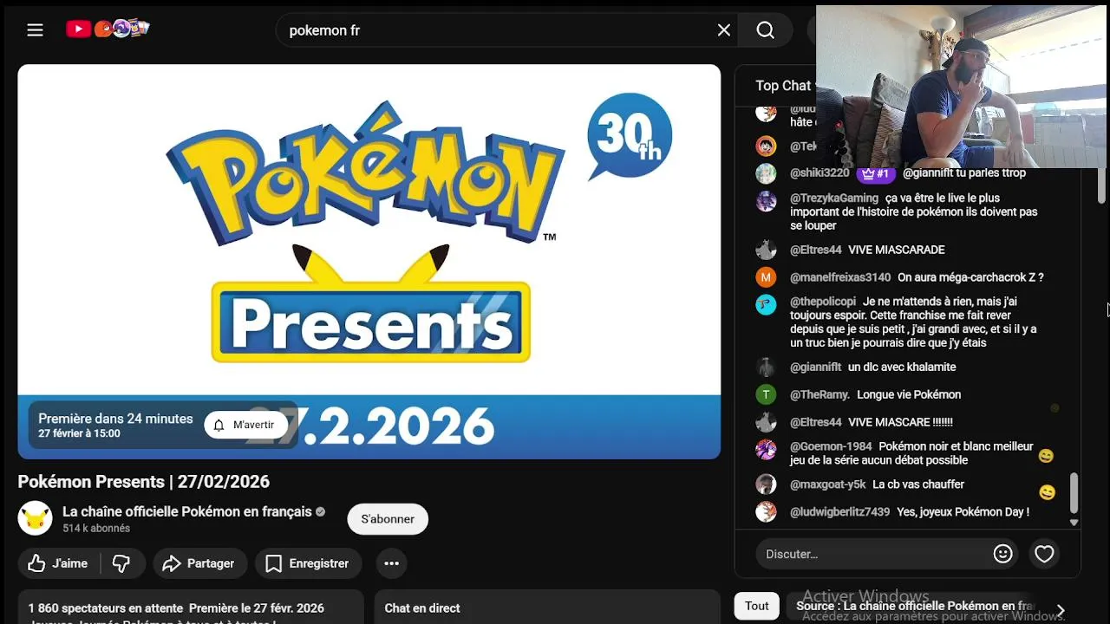Image resolution: width=1110 pixels, height=624 pixels.
Task: Like the video with J'aime
Action: [59, 563]
